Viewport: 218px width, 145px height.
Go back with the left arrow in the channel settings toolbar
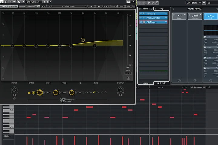tap(140, 3)
